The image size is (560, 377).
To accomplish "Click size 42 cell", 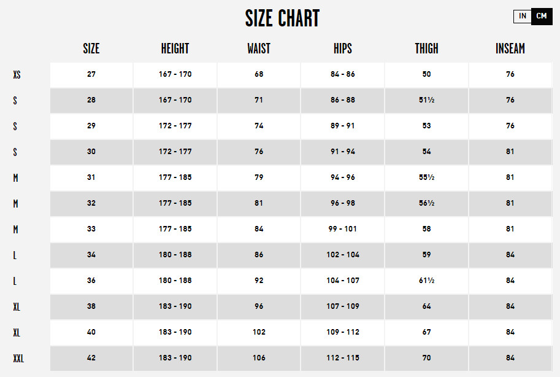I will tap(91, 359).
